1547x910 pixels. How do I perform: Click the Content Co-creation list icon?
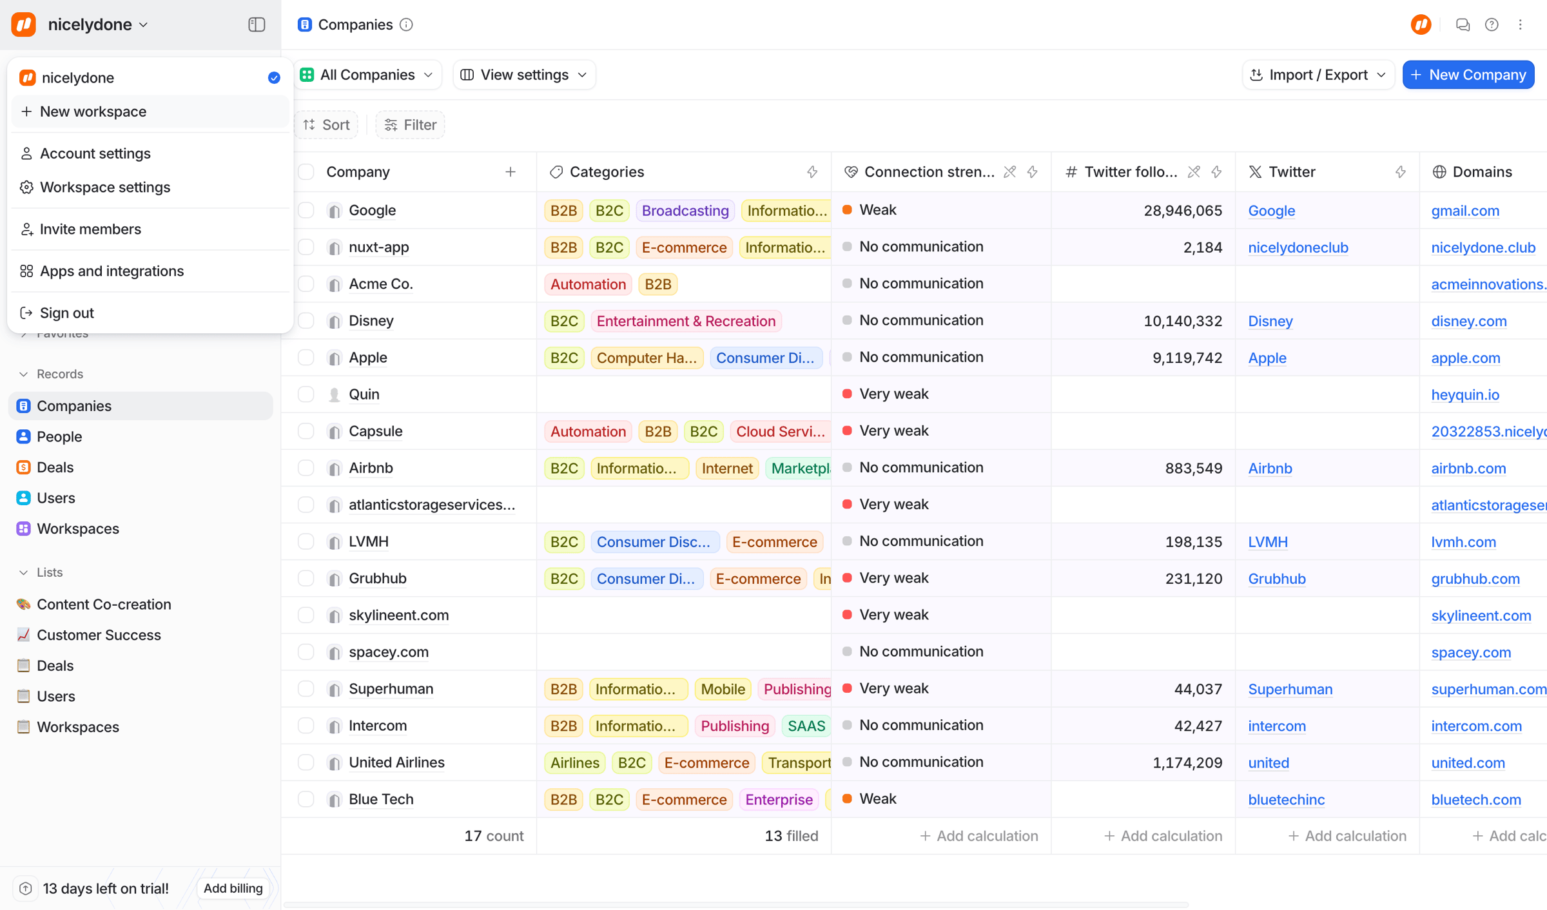pos(24,605)
